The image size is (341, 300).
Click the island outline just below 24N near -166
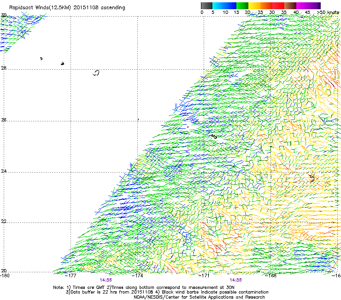[312, 178]
